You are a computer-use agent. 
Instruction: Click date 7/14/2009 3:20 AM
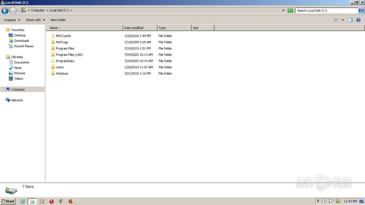coord(138,42)
